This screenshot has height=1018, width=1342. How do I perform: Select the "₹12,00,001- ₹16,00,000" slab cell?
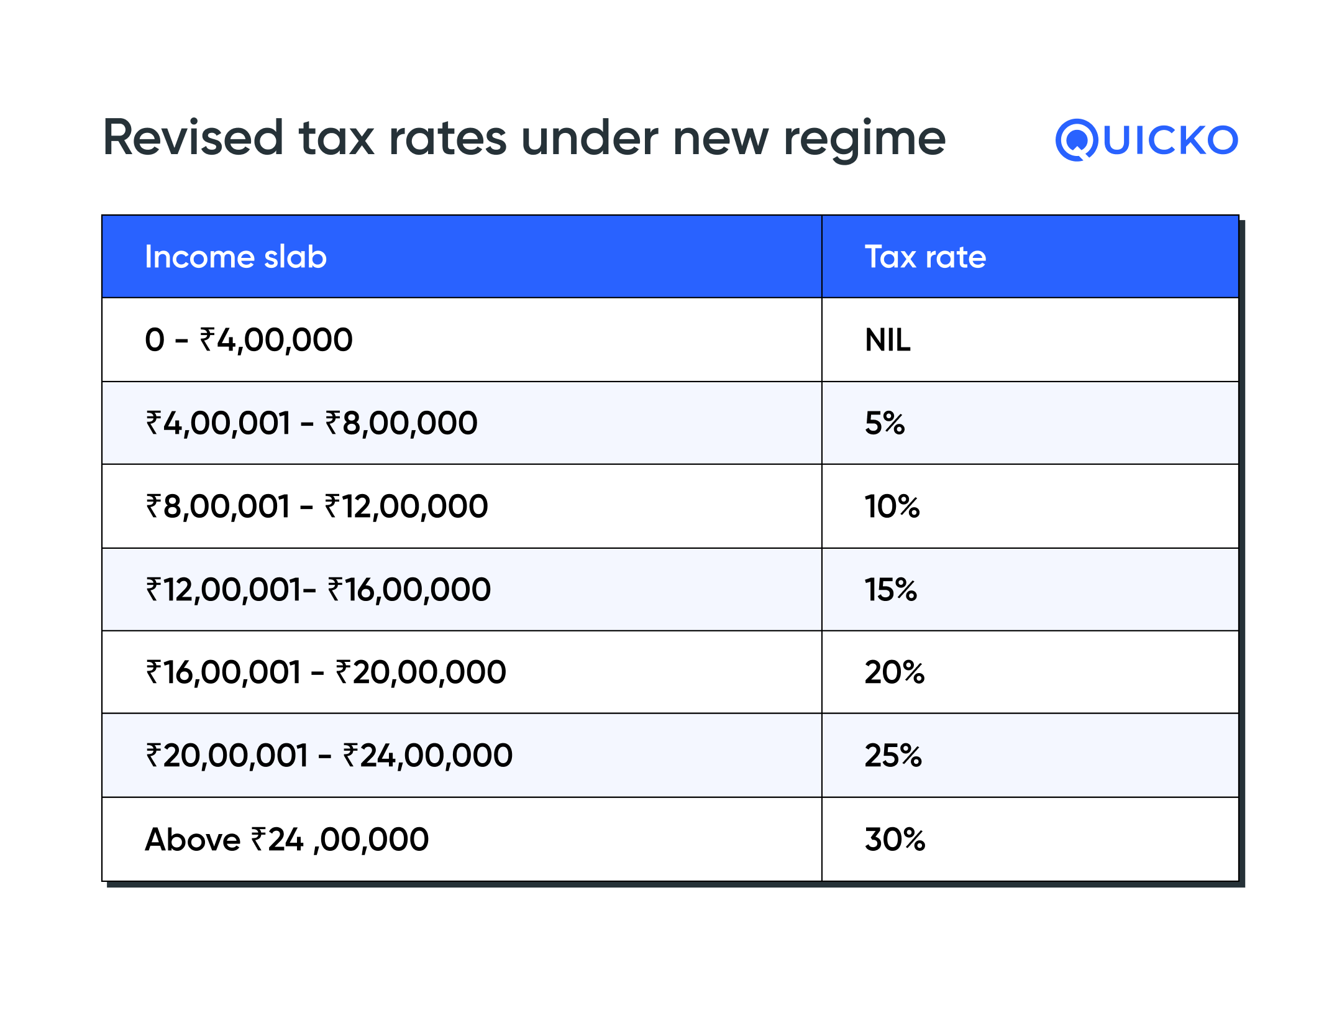point(318,589)
